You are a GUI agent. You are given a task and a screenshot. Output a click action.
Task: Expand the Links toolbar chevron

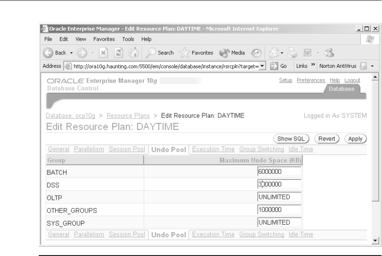313,65
